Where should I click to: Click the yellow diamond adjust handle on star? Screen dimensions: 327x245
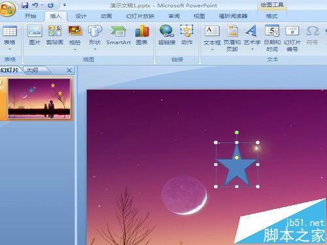point(237,157)
